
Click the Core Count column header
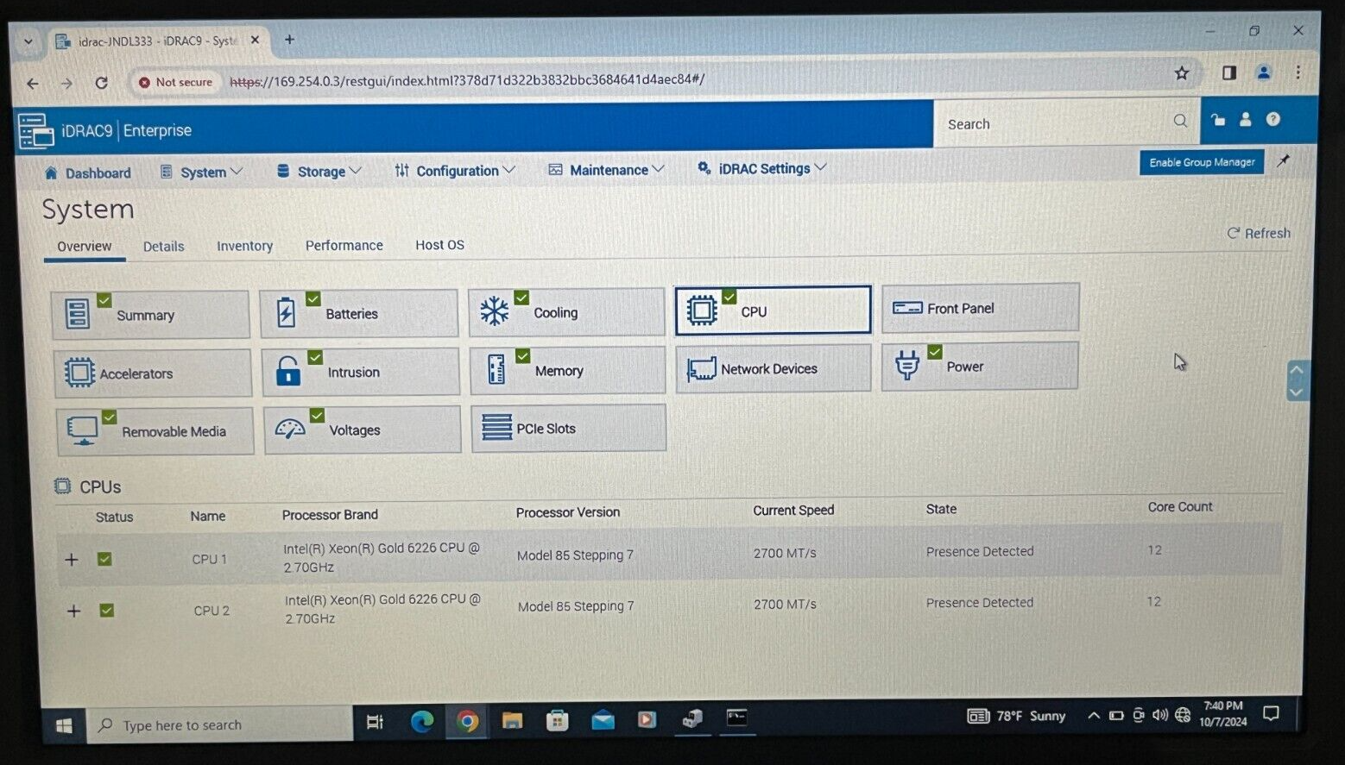[1180, 507]
